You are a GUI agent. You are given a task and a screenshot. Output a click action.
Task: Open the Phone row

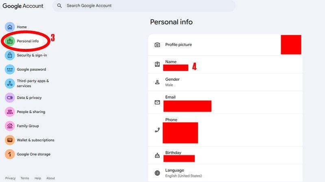(x=225, y=130)
